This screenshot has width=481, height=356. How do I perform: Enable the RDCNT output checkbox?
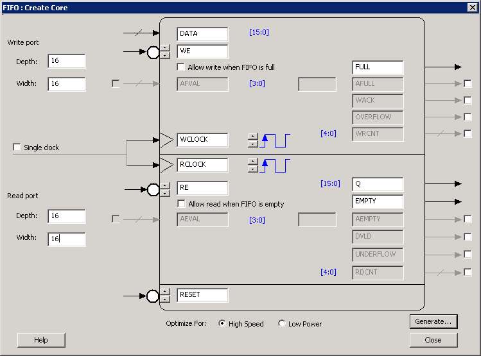pos(468,272)
